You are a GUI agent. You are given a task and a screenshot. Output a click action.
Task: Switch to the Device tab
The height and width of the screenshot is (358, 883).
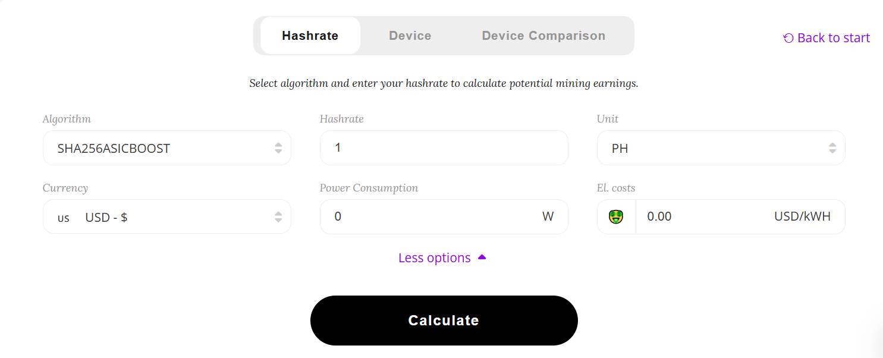pyautogui.click(x=410, y=35)
